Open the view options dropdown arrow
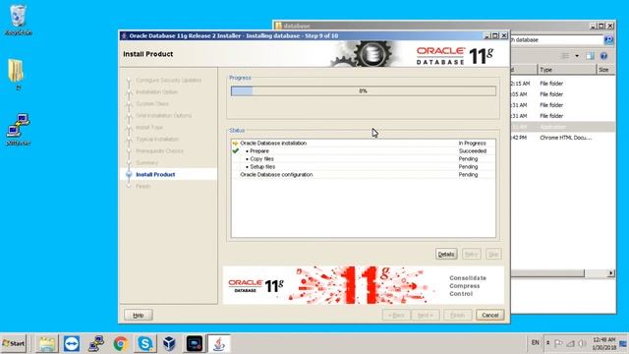Image resolution: width=629 pixels, height=354 pixels. (577, 56)
